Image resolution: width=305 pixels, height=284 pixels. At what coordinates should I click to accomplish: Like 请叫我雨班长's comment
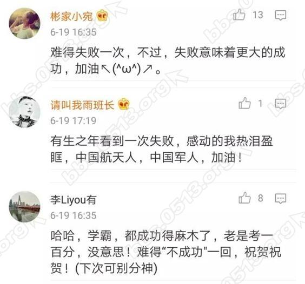pyautogui.click(x=244, y=103)
